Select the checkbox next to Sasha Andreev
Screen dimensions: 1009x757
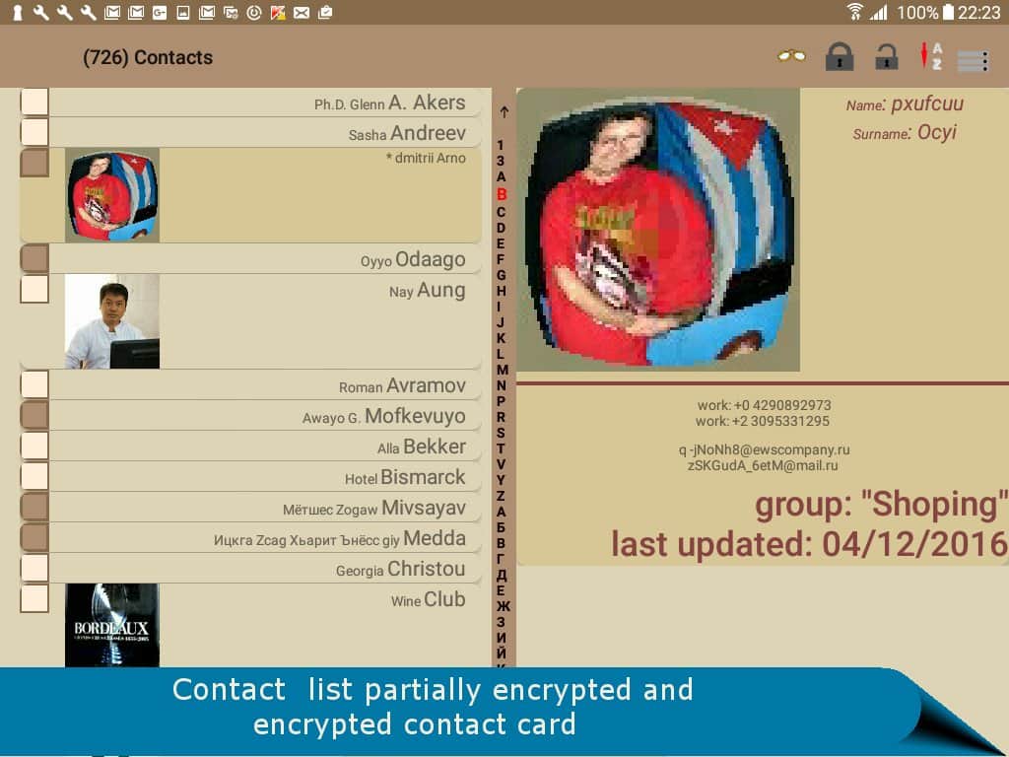click(34, 133)
